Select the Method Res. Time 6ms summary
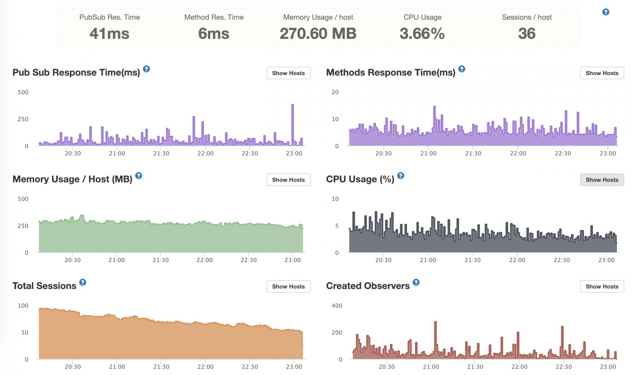Image resolution: width=632 pixels, height=375 pixels. click(x=214, y=34)
